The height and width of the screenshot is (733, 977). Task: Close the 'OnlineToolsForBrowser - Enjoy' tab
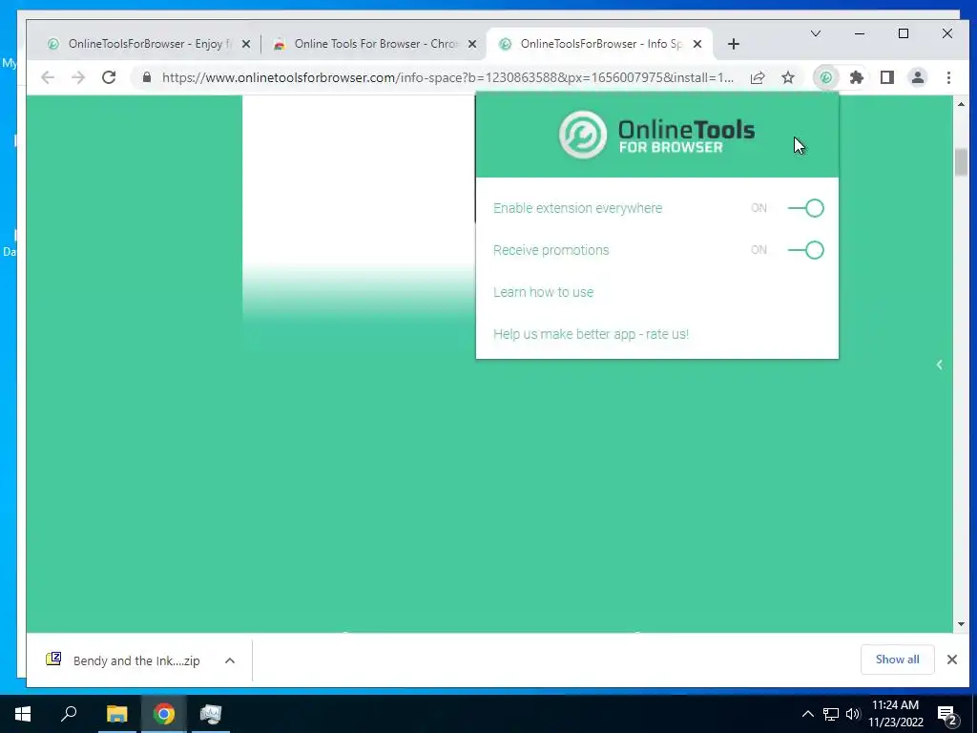(x=246, y=44)
